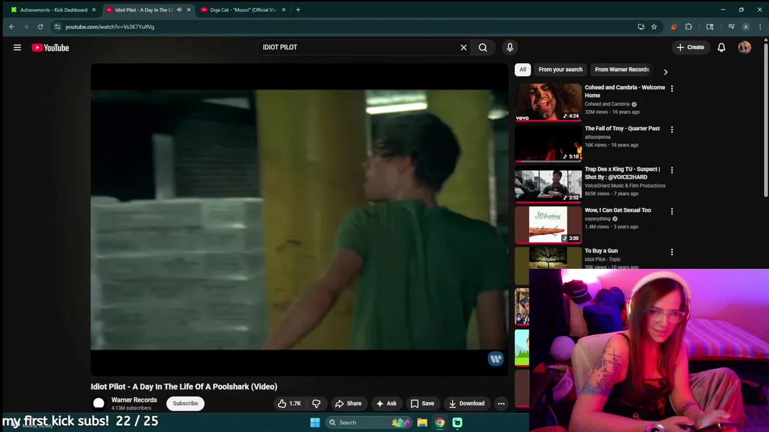769x432 pixels.
Task: Open Coheed and Cambria Welcome Home thumbnail
Action: (548, 102)
